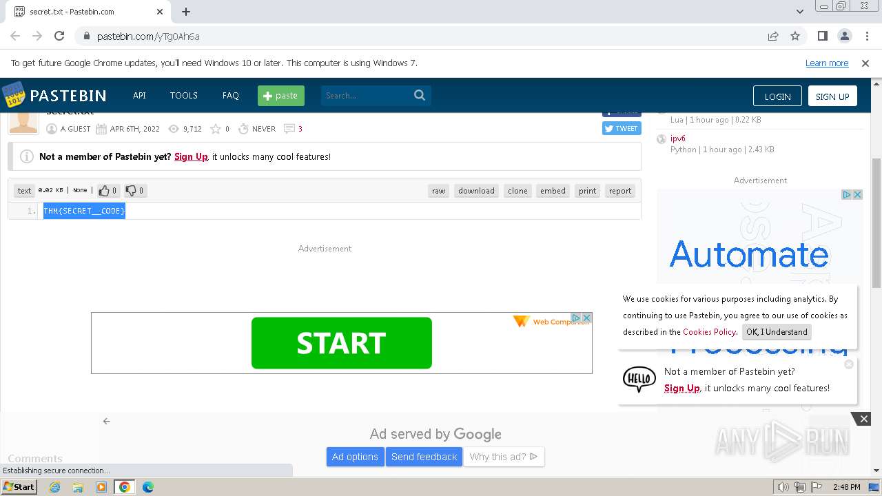Image resolution: width=882 pixels, height=496 pixels.
Task: Click the LOGIN button
Action: point(777,96)
